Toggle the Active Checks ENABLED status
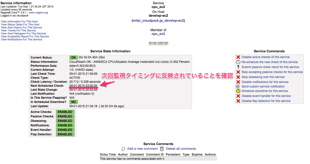The height and width of the screenshot is (164, 310). coord(65,112)
